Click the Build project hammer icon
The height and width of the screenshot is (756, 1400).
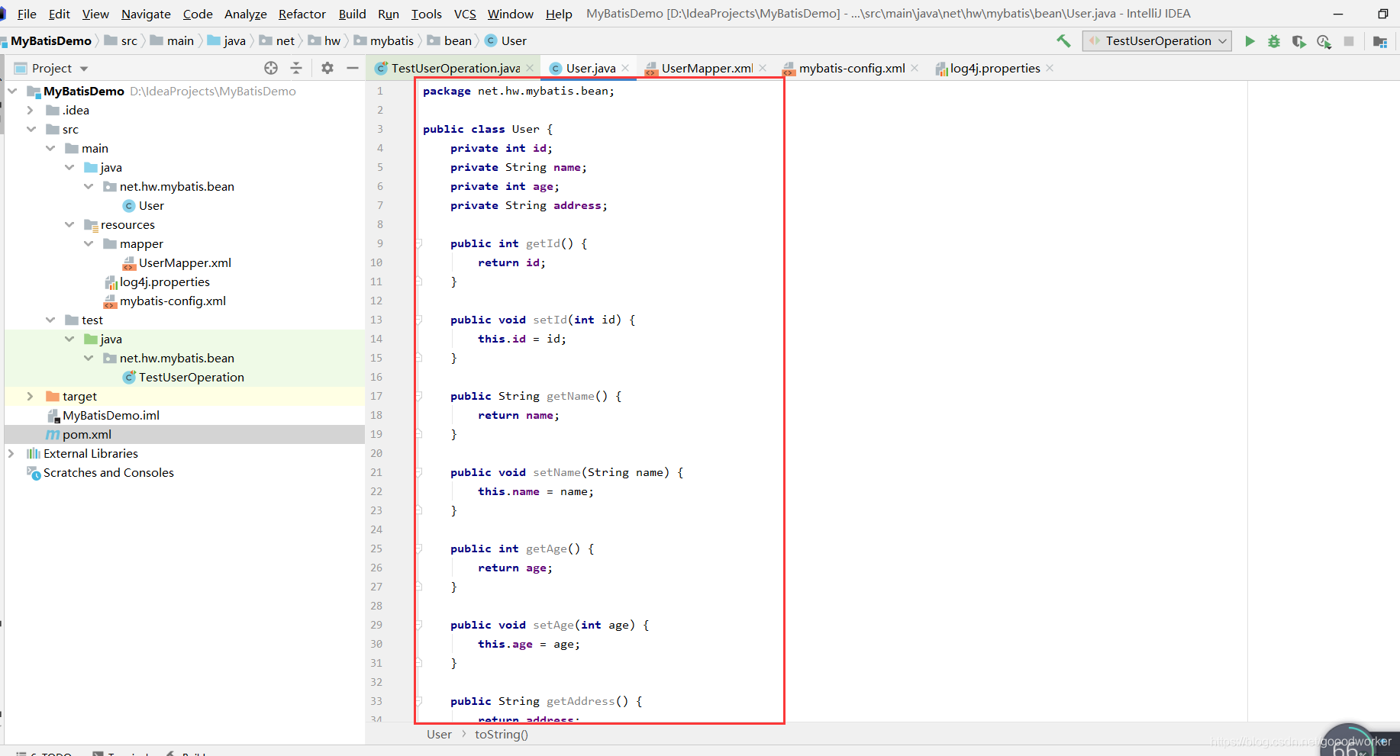click(1063, 41)
